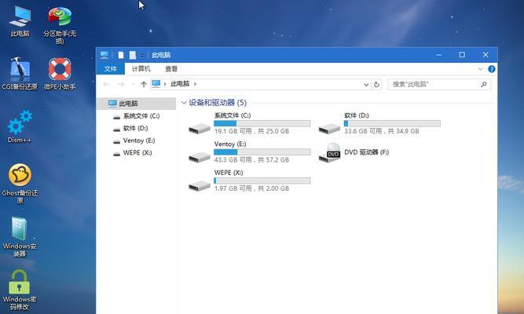The width and height of the screenshot is (524, 314).
Task: Open Windows安装器 desktop icon
Action: coord(20,236)
